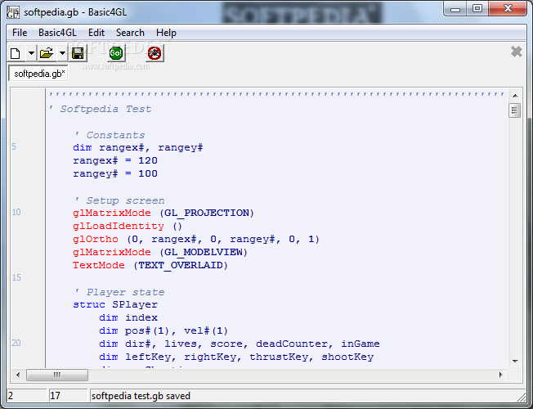This screenshot has height=409, width=533.
Task: Click the line "dim rangex#, rangey#"
Action: (138, 148)
